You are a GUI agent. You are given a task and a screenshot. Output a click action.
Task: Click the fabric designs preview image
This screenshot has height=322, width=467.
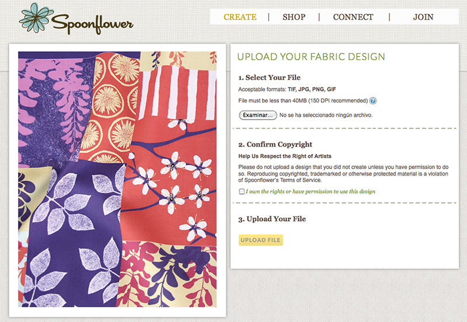click(117, 179)
